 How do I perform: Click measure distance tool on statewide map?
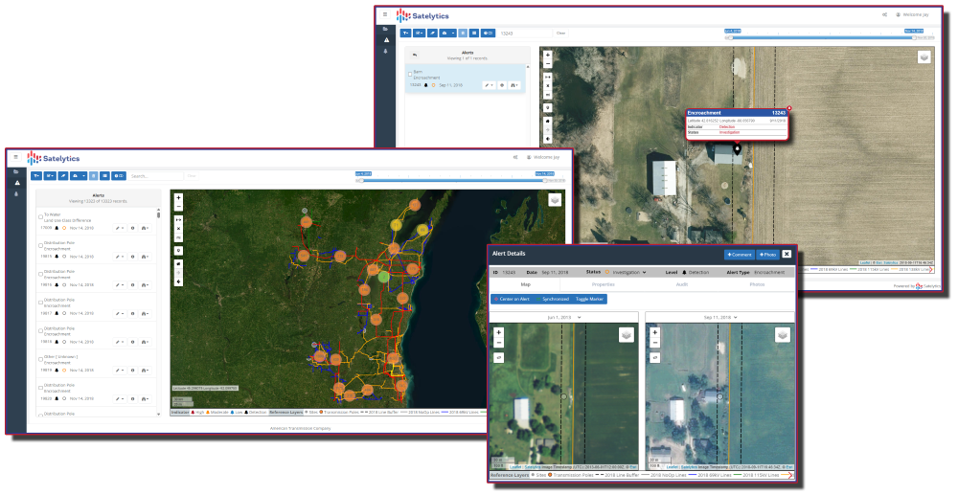tap(178, 219)
